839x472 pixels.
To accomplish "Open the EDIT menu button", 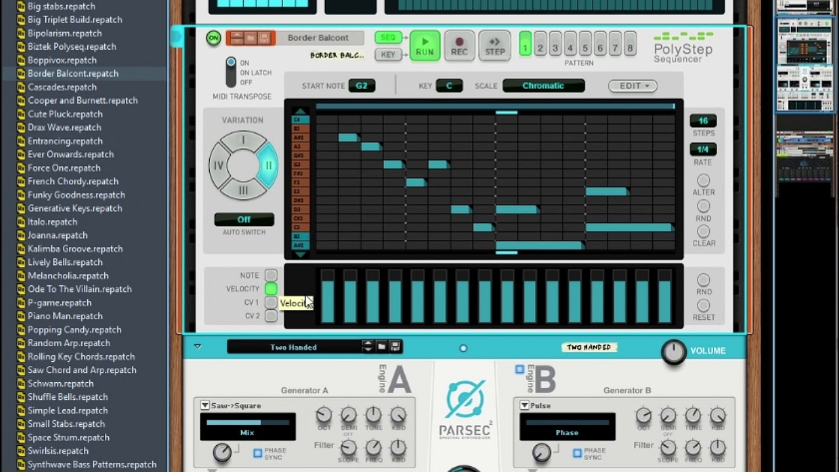I will pos(633,86).
